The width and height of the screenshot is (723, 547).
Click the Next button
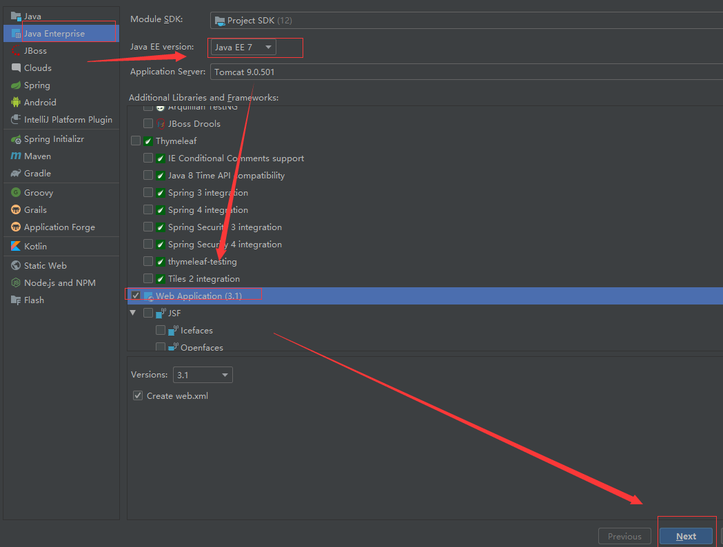686,537
